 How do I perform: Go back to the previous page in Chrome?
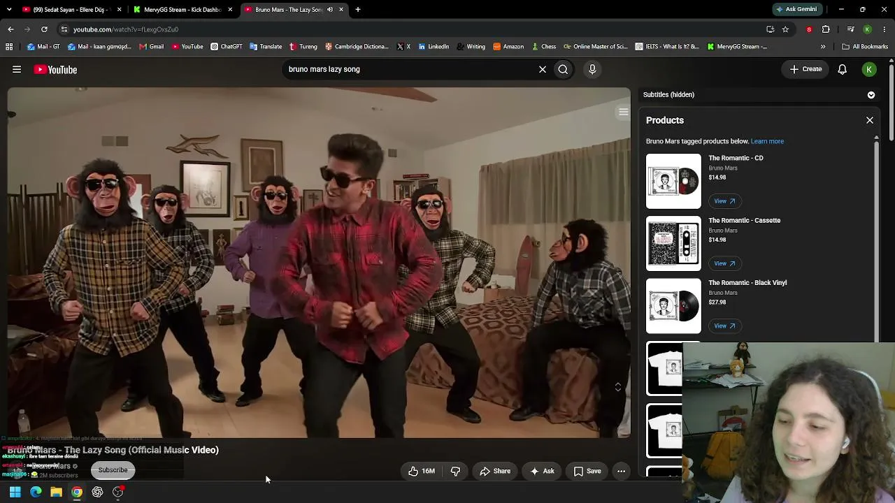[x=10, y=29]
